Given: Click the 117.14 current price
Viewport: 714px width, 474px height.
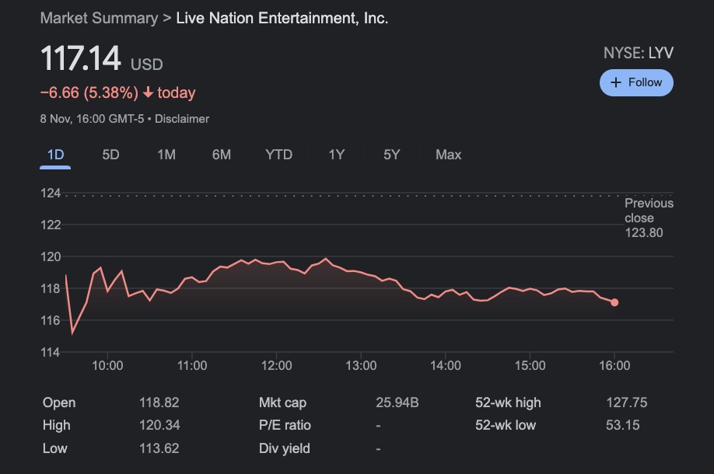Looking at the screenshot, I should 81,60.
